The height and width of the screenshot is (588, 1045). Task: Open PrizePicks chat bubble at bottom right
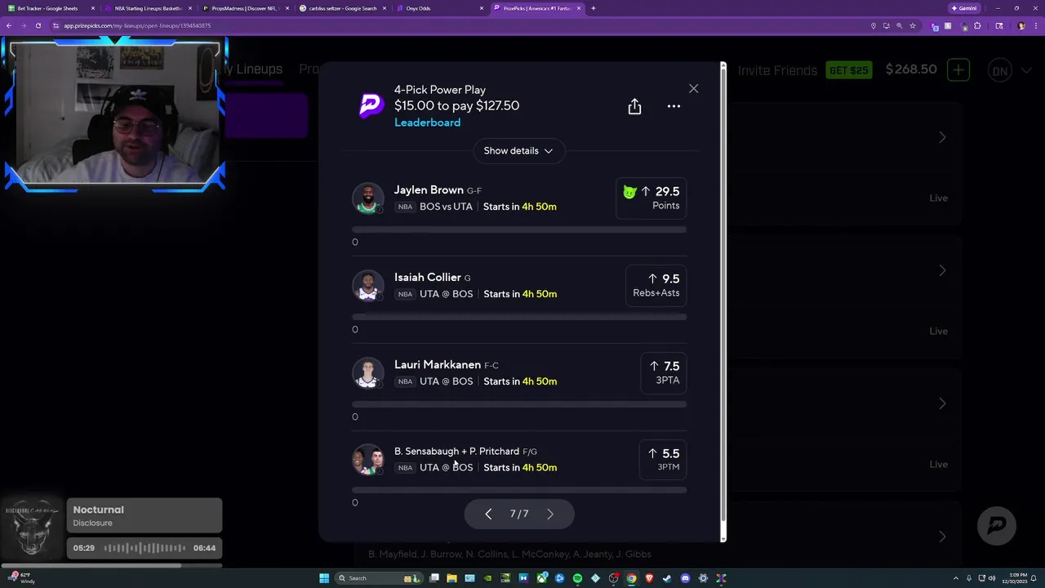997,525
